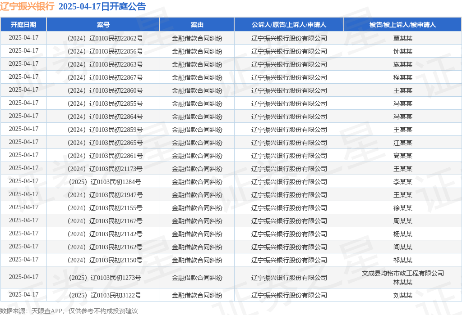Click defendant name 杨某某

(403, 234)
